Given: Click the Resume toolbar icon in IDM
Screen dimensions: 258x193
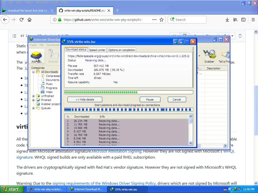Looking at the screenshot, I should point(53,57).
